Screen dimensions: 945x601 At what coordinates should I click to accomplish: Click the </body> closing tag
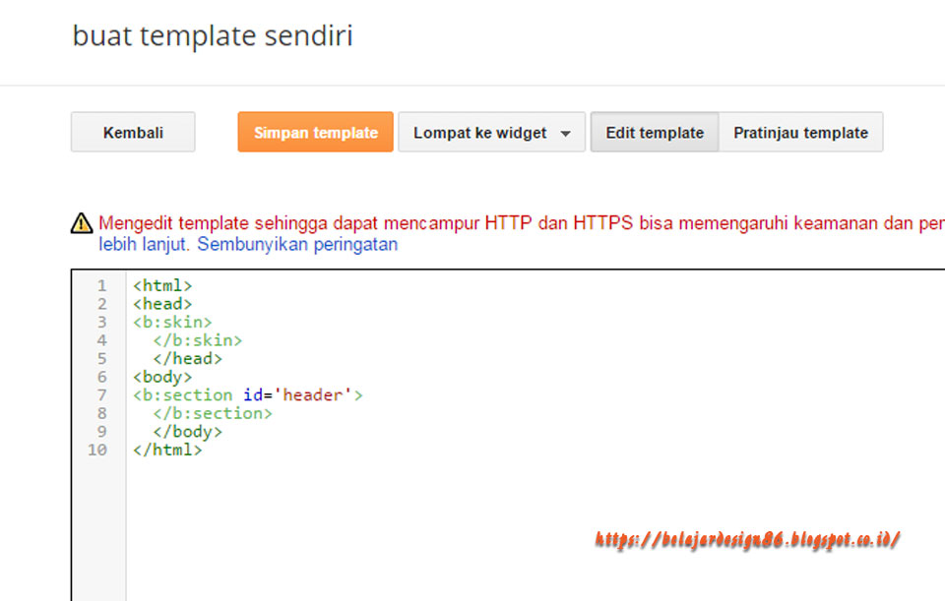(x=187, y=432)
